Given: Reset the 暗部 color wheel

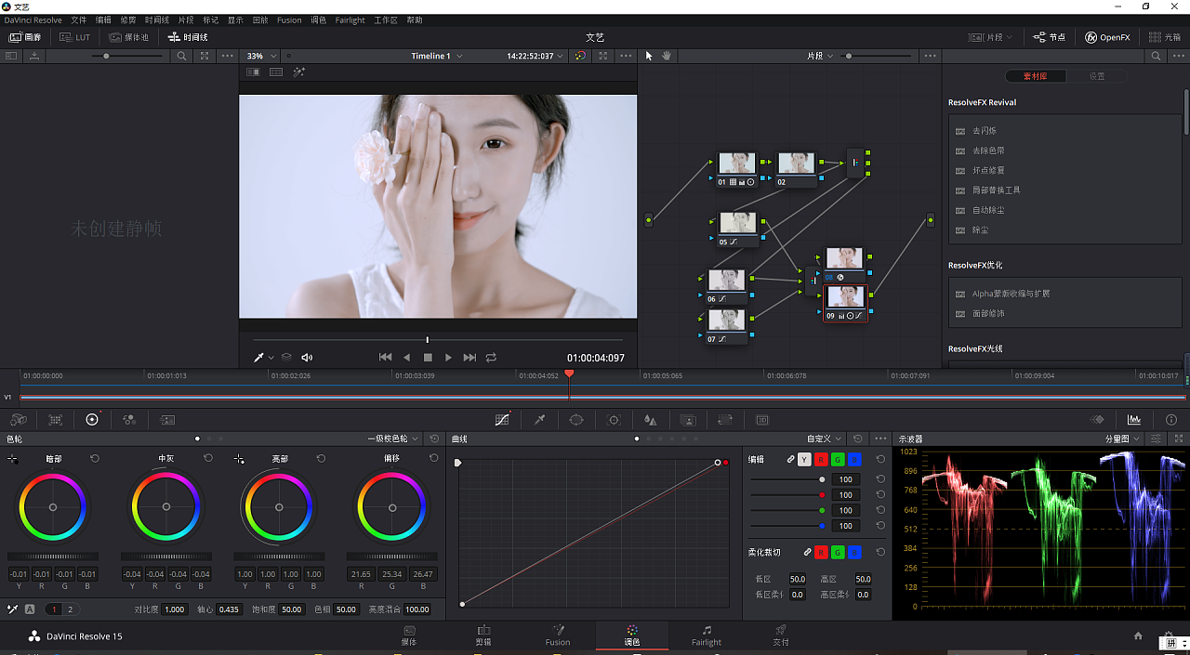Looking at the screenshot, I should pos(95,459).
